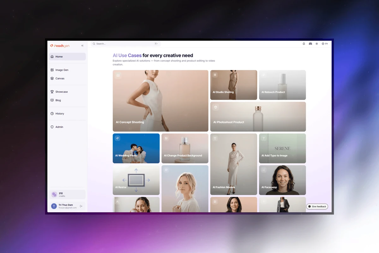Open the AI Photoshoot Product card

pyautogui.click(x=258, y=117)
